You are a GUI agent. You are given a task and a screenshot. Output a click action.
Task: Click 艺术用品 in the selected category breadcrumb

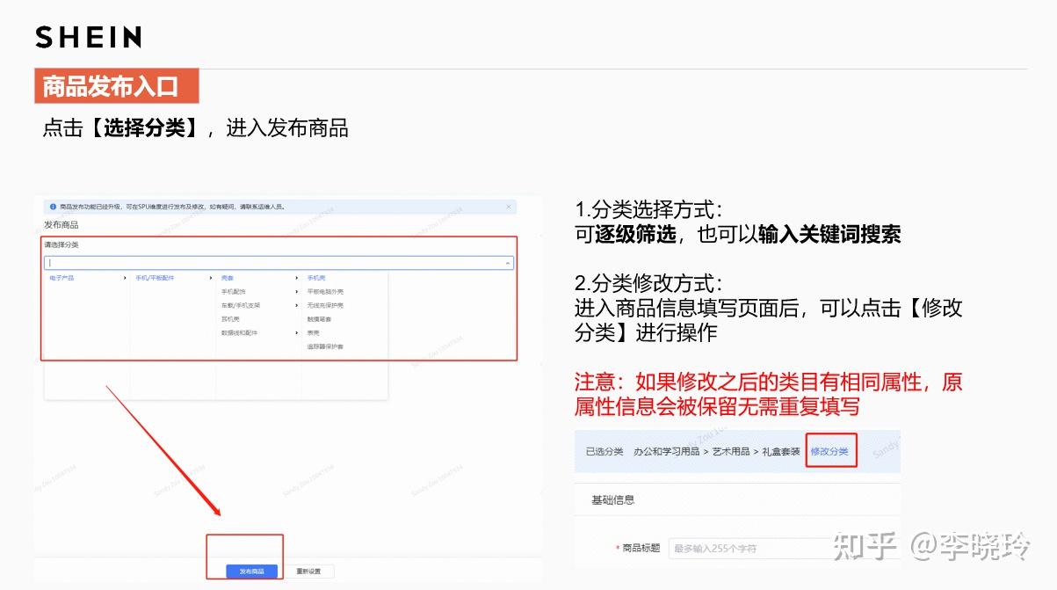730,450
